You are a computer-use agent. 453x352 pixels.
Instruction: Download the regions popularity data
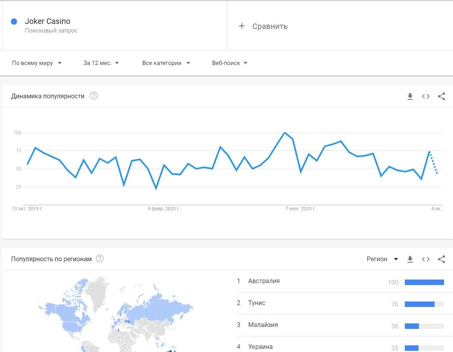point(410,259)
